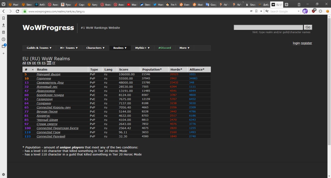Expand the search field history dropdown arrow
This screenshot has height=178, width=331.
point(299,11)
